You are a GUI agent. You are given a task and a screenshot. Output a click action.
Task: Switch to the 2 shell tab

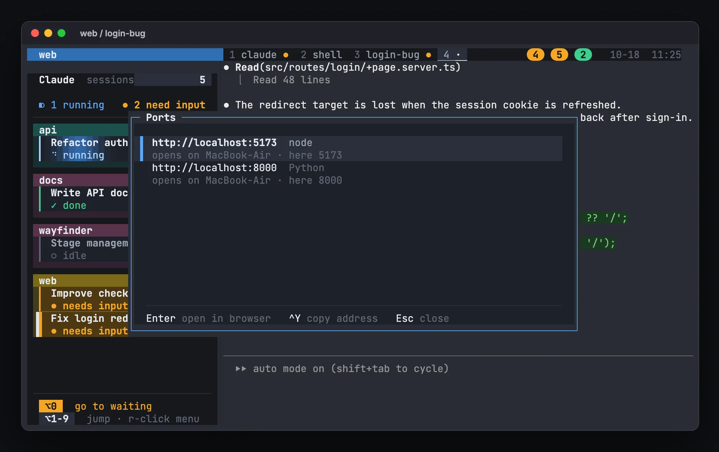click(x=321, y=55)
